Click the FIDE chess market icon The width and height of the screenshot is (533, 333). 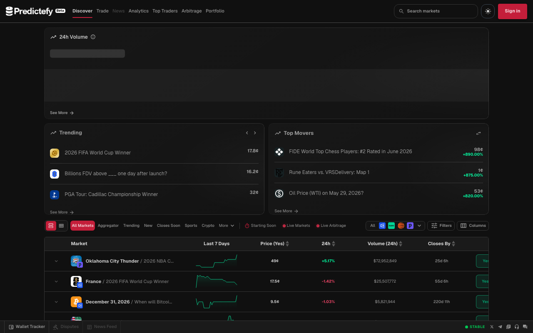[279, 152]
